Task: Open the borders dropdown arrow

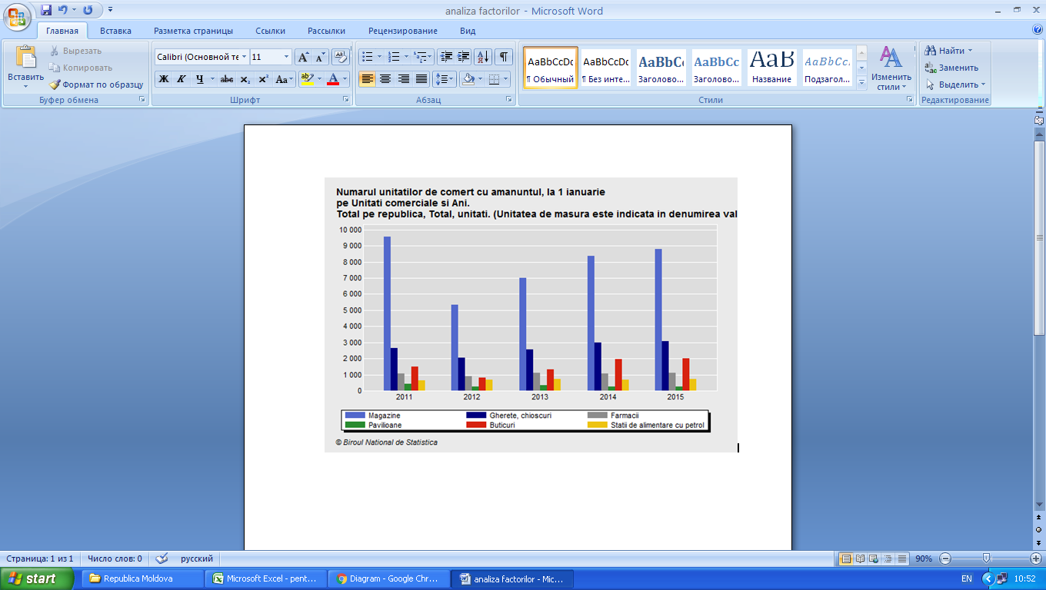Action: click(506, 79)
